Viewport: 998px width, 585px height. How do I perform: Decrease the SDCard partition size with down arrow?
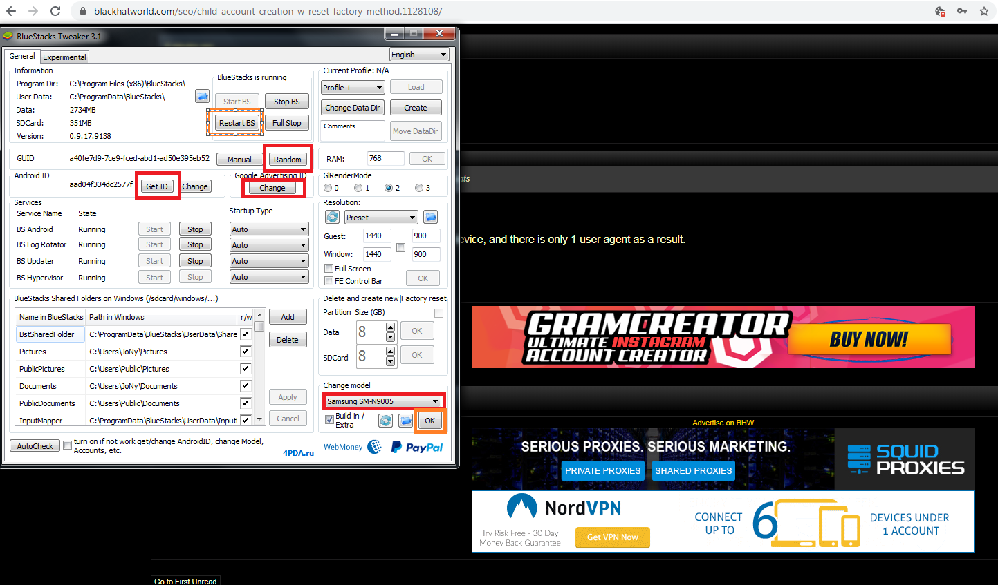click(390, 361)
